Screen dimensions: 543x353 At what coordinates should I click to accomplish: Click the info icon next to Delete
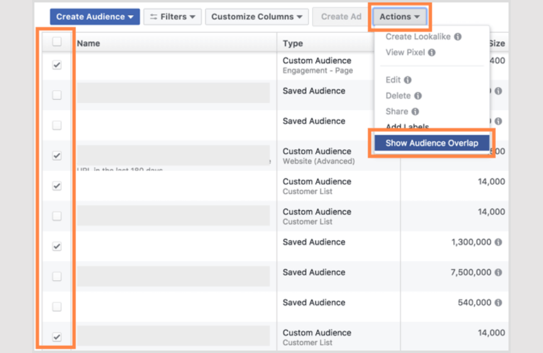418,96
